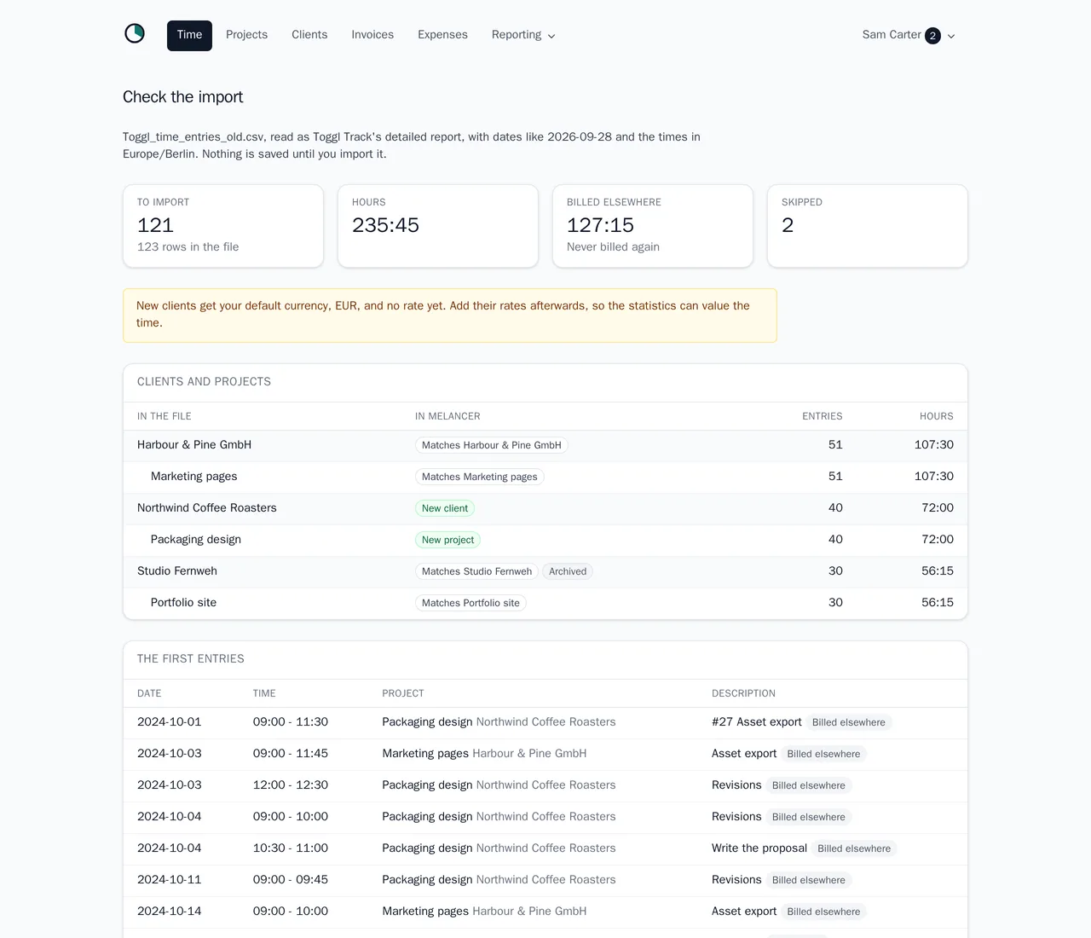This screenshot has width=1091, height=938.
Task: Expand the Reporting dropdown menu
Action: click(x=523, y=35)
